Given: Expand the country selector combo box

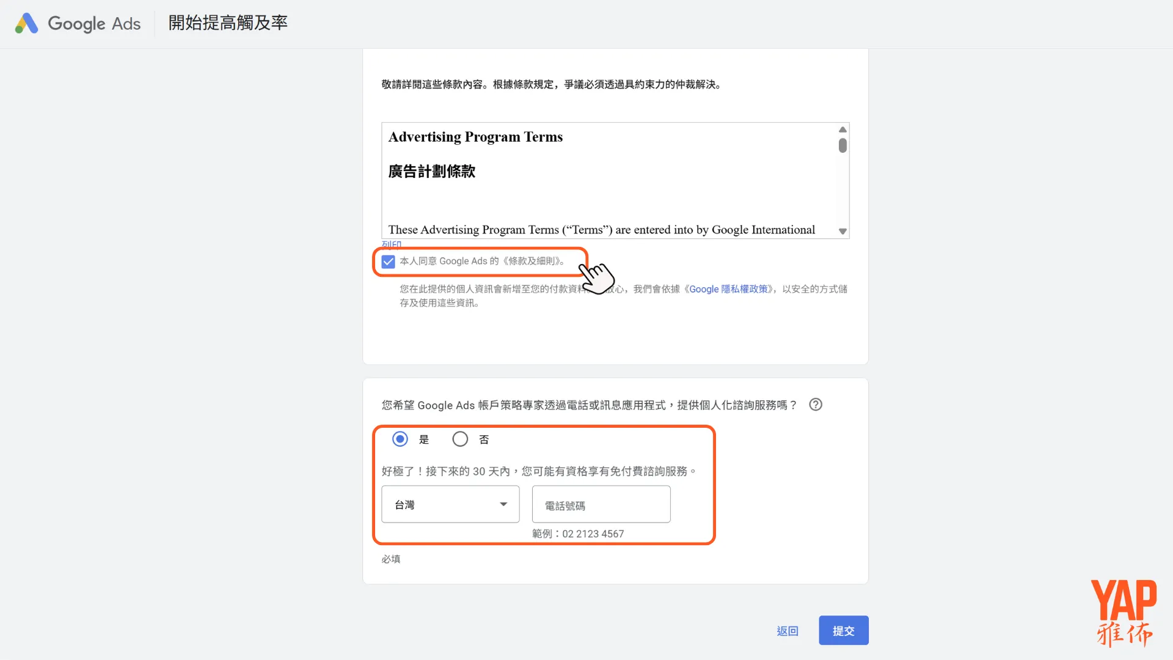Looking at the screenshot, I should click(450, 504).
